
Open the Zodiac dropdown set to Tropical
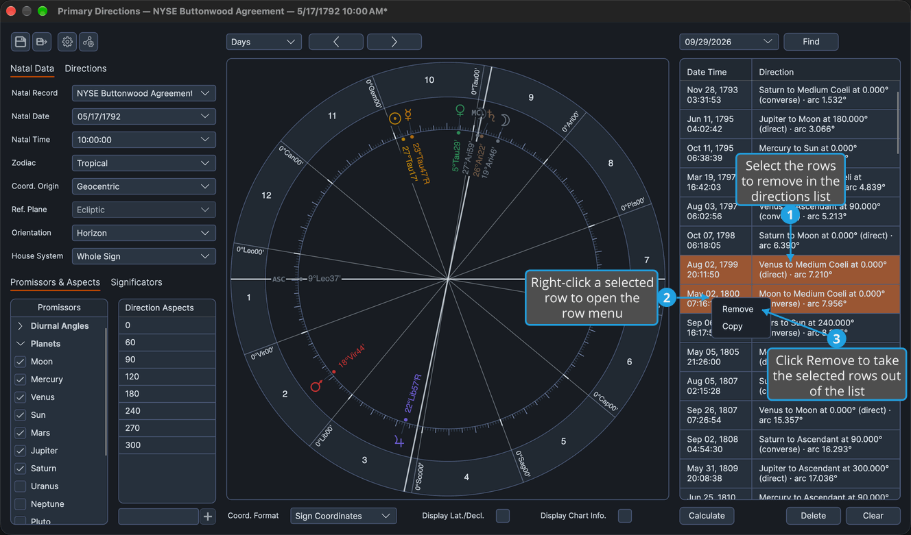tap(144, 163)
